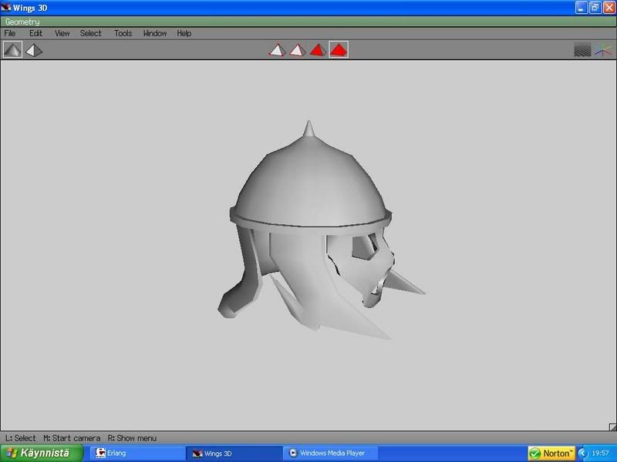Click the Käynnistä start button
Screen dimensions: 617x462
click(37, 453)
